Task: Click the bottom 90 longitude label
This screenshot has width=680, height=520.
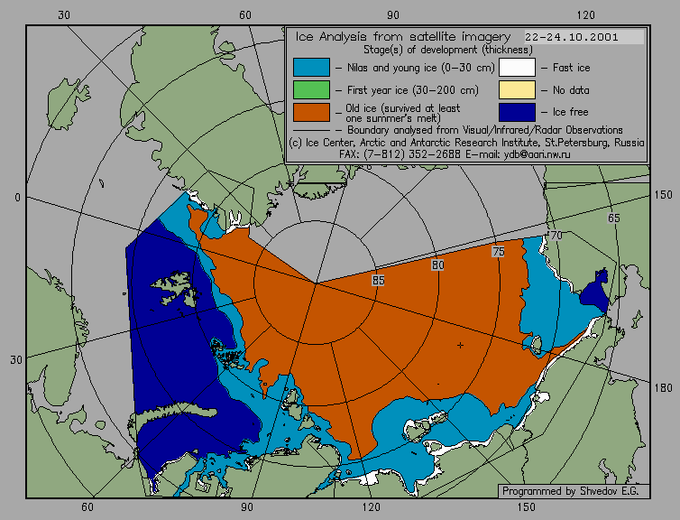Action: 247,507
